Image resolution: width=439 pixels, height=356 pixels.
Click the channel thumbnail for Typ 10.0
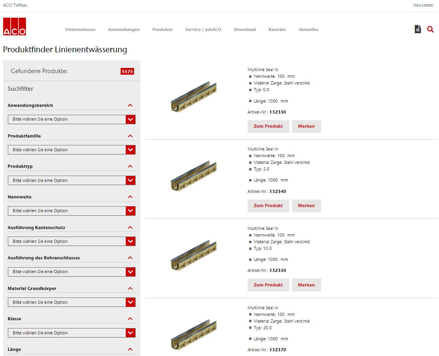[194, 255]
